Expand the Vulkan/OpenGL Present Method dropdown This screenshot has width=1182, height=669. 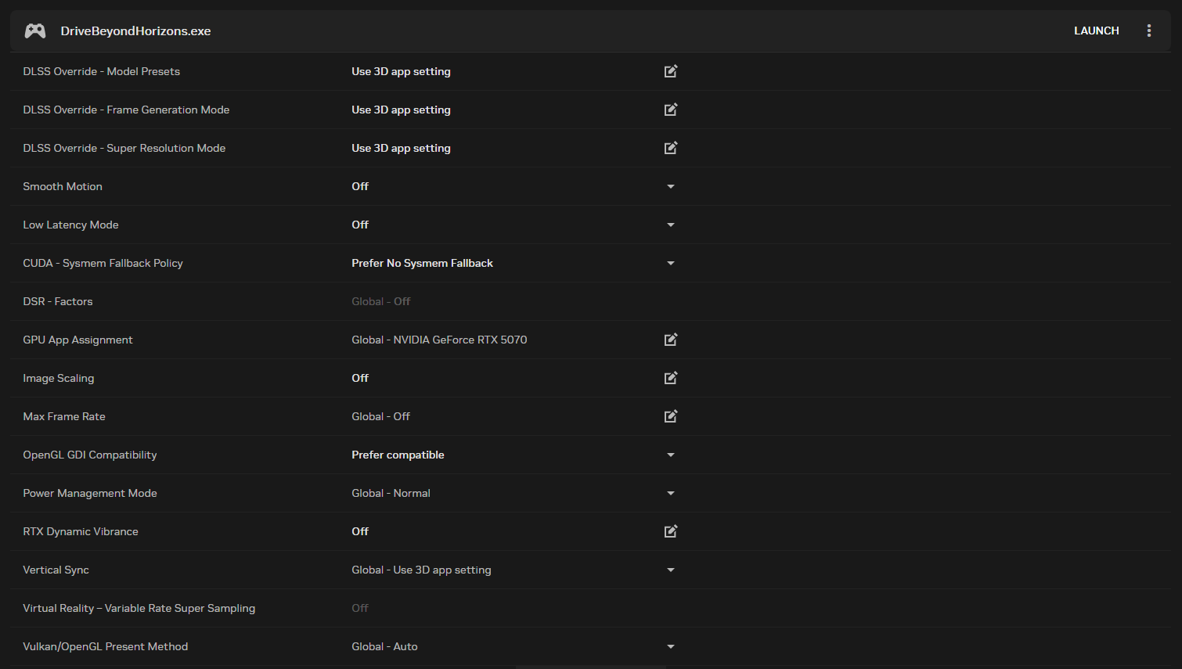(671, 646)
